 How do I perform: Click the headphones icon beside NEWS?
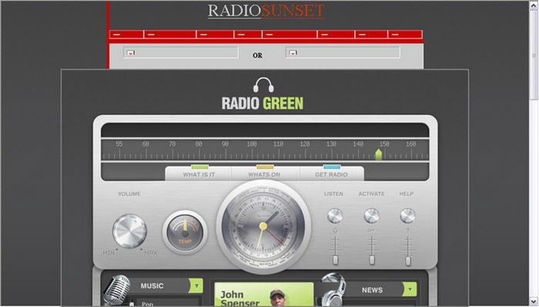point(333,290)
